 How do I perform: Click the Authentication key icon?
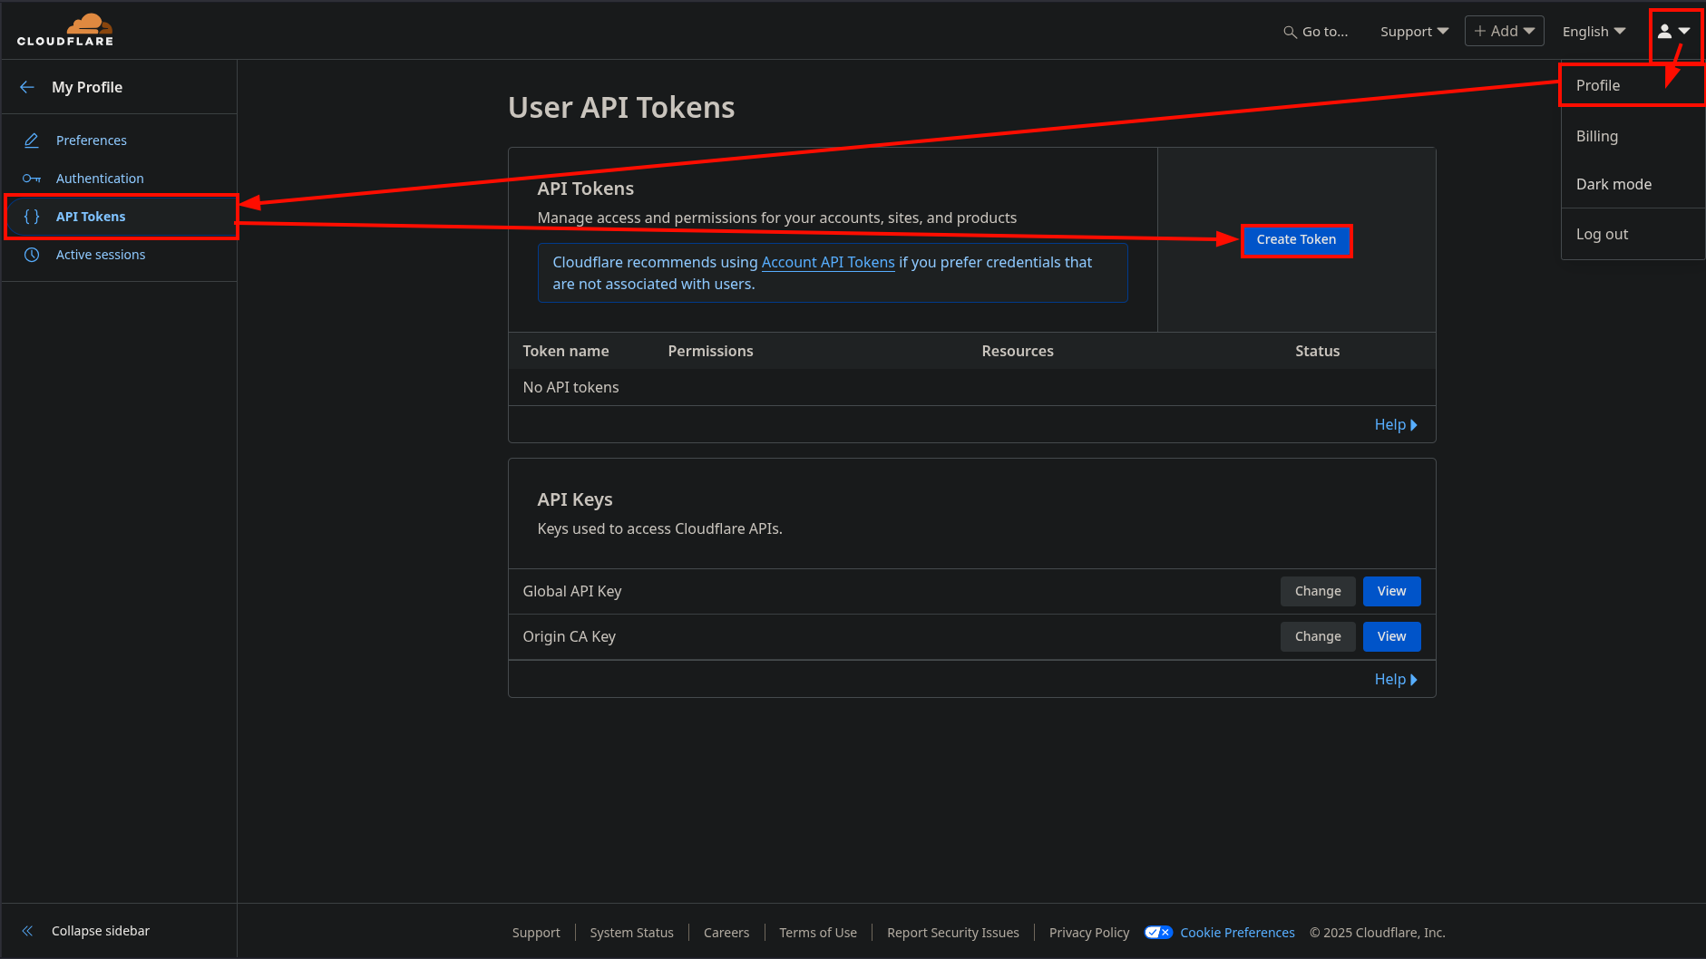[x=32, y=179]
